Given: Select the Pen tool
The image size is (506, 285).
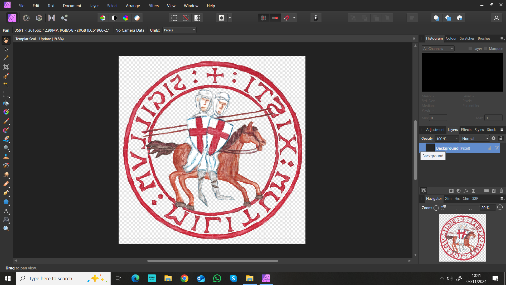Looking at the screenshot, I should pos(6,193).
